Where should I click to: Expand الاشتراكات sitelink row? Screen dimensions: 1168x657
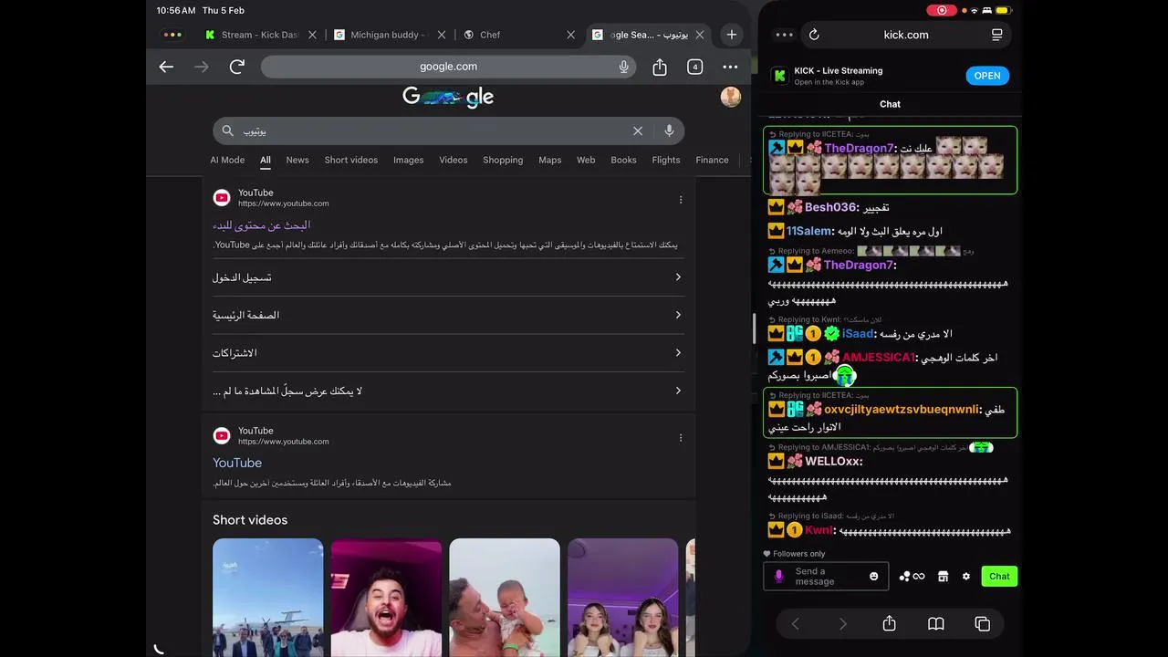[448, 353]
